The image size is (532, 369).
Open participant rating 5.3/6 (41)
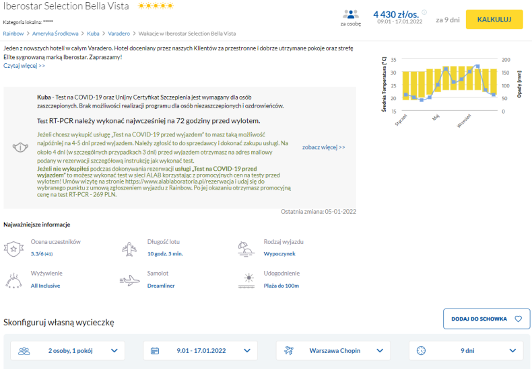(x=41, y=253)
